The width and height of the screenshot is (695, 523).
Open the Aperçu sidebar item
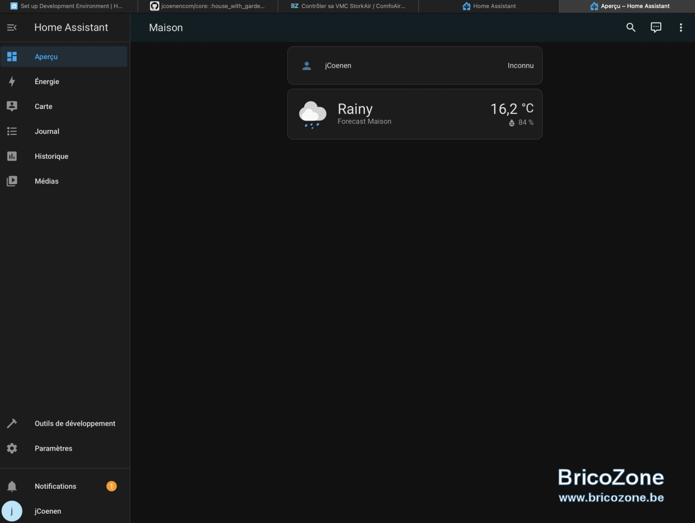tap(64, 57)
